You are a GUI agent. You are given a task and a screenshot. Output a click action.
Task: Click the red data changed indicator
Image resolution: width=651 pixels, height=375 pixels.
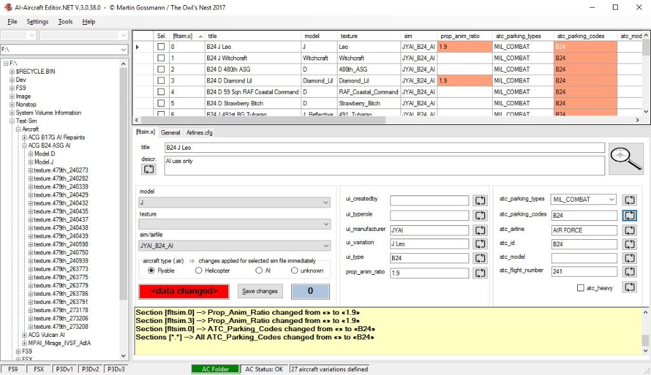(183, 291)
